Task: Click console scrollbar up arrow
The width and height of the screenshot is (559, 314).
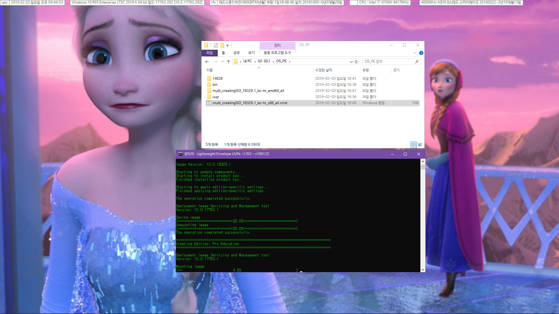Action: (x=423, y=161)
